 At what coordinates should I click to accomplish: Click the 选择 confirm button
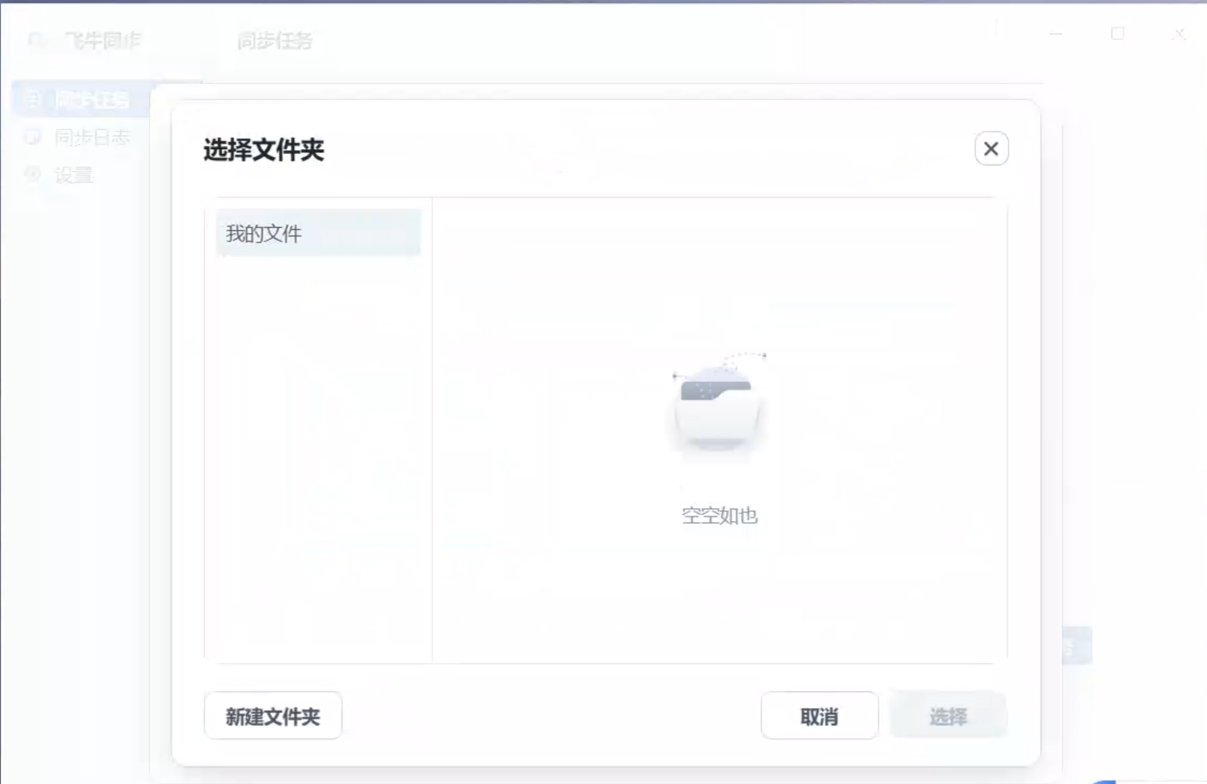click(x=948, y=715)
